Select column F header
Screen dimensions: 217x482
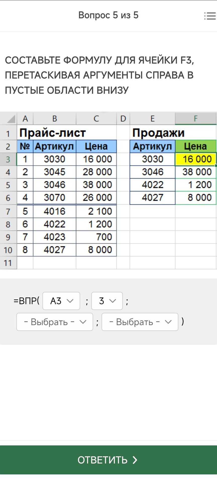(196, 118)
